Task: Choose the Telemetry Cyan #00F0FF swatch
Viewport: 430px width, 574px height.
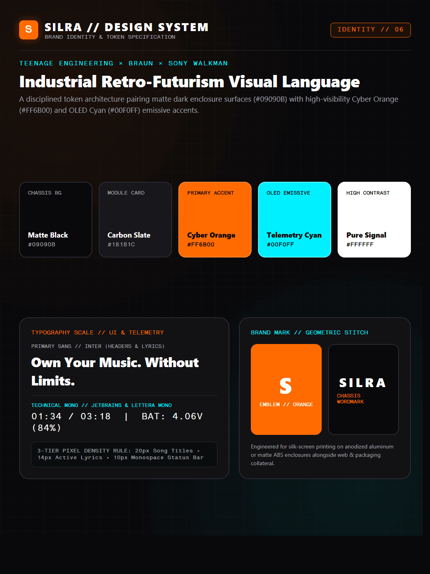Action: pos(295,220)
